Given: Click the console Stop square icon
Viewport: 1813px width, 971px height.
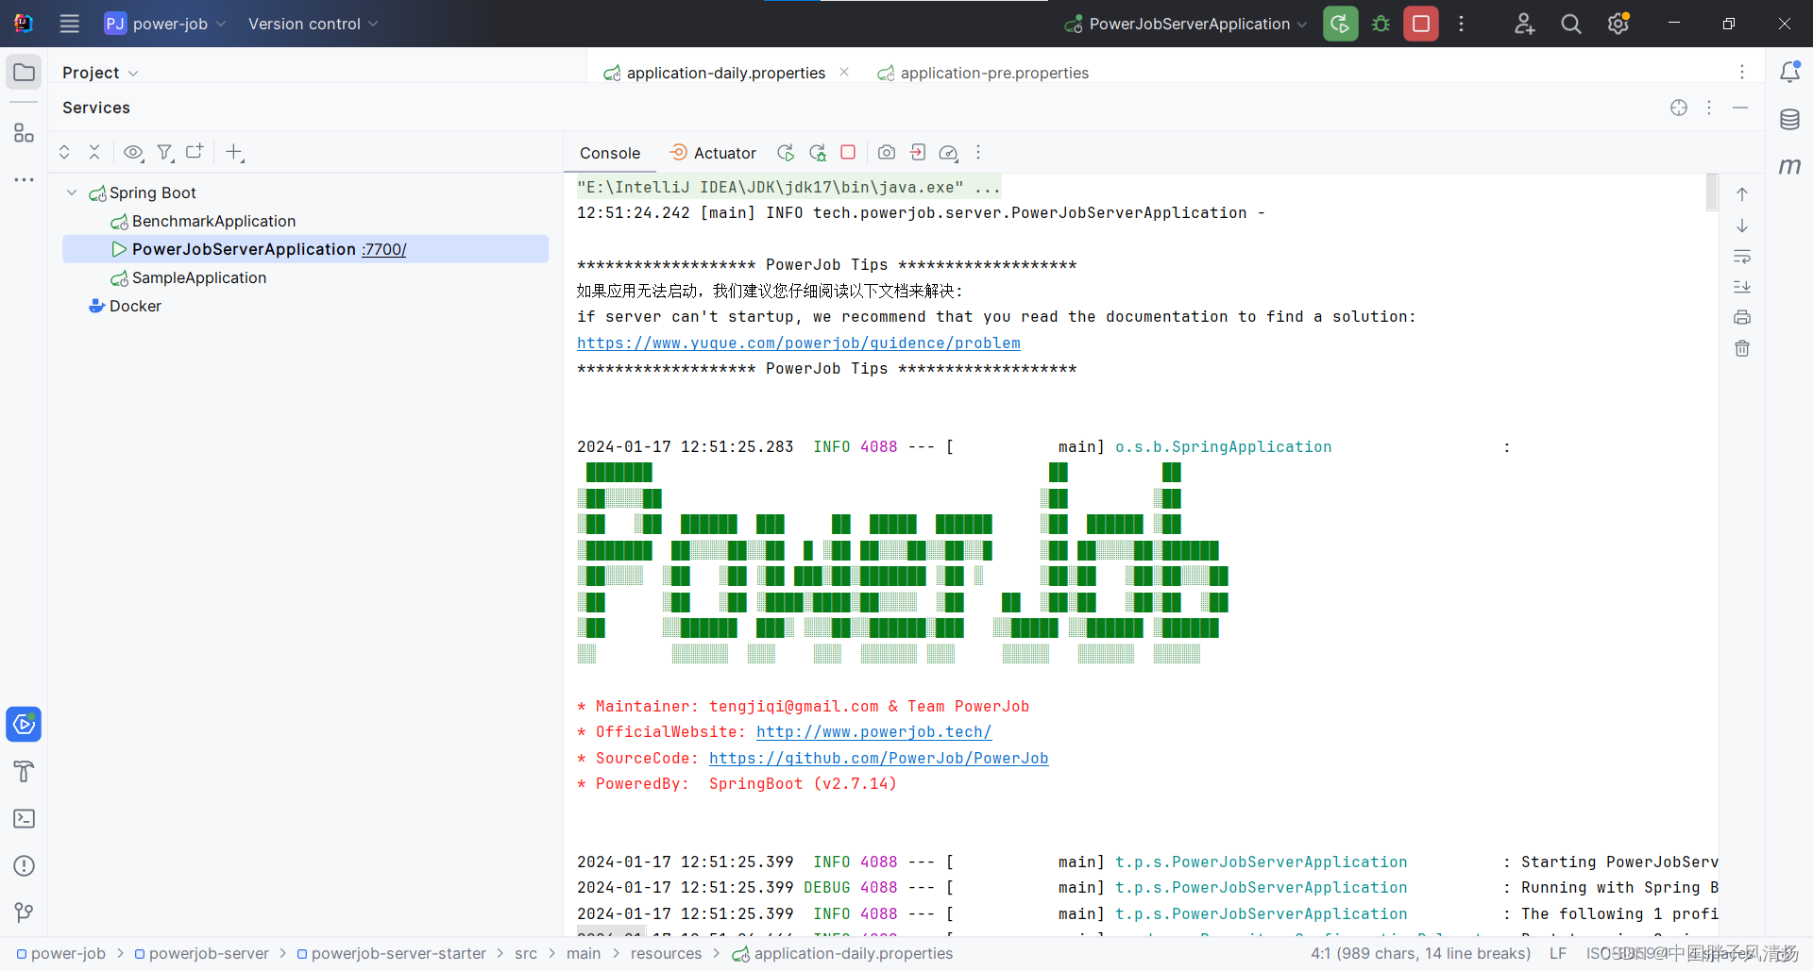Looking at the screenshot, I should pos(848,152).
